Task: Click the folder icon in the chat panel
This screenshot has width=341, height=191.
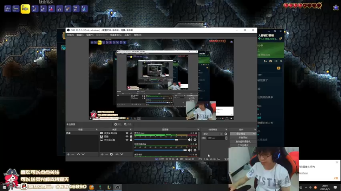Action: click(x=271, y=61)
